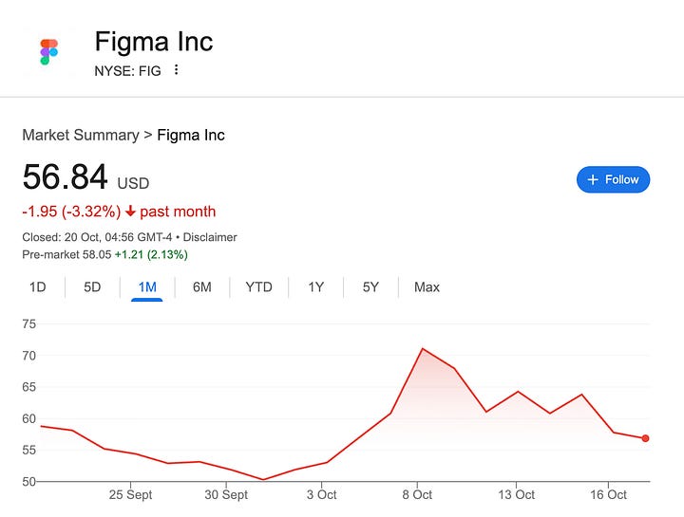Show the Max time range chart
This screenshot has height=517, width=684.
pos(427,286)
